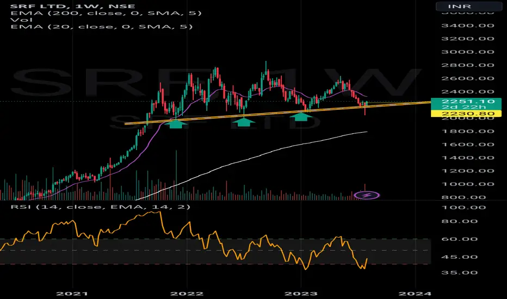Click the current price label 2251.10

coord(468,102)
